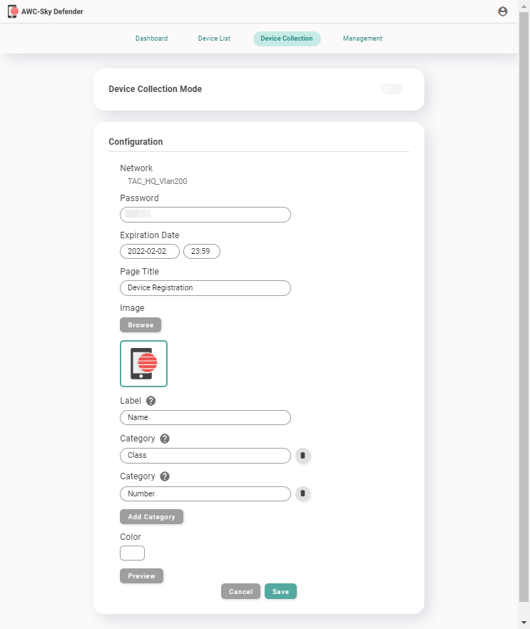This screenshot has height=629, width=530.
Task: Open the white Color swatch picker
Action: (132, 553)
